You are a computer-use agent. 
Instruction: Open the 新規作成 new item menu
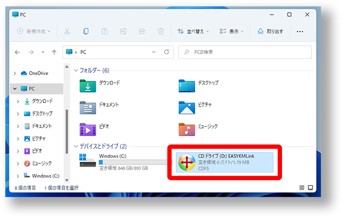pyautogui.click(x=34, y=32)
